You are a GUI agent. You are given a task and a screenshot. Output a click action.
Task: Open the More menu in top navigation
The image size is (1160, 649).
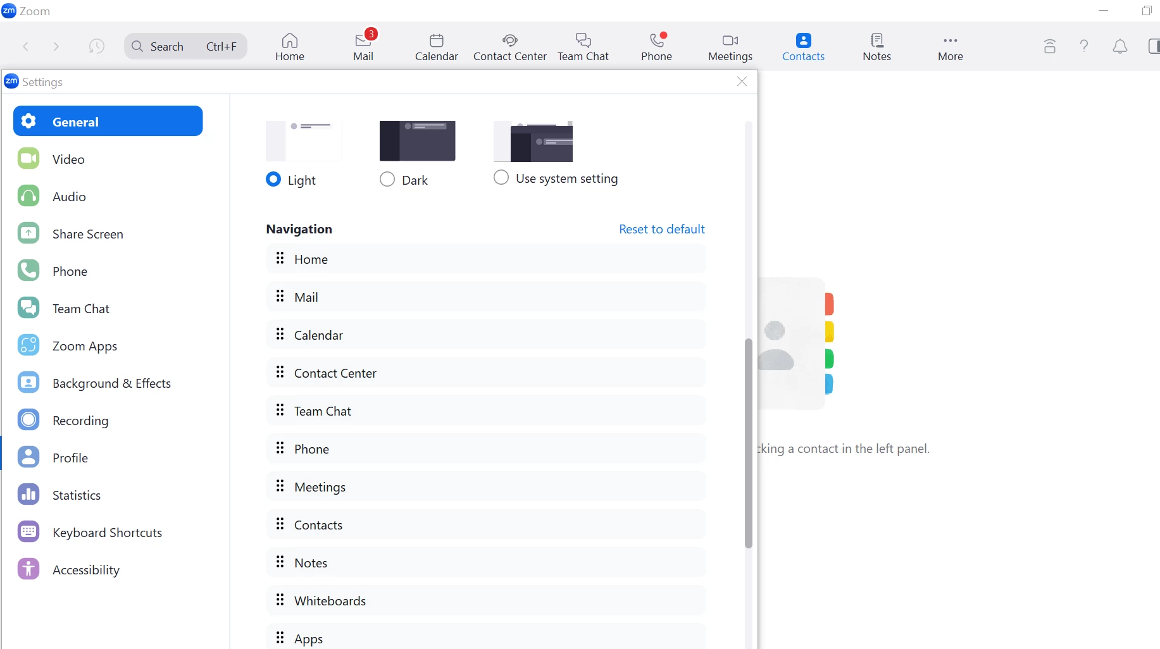(950, 47)
